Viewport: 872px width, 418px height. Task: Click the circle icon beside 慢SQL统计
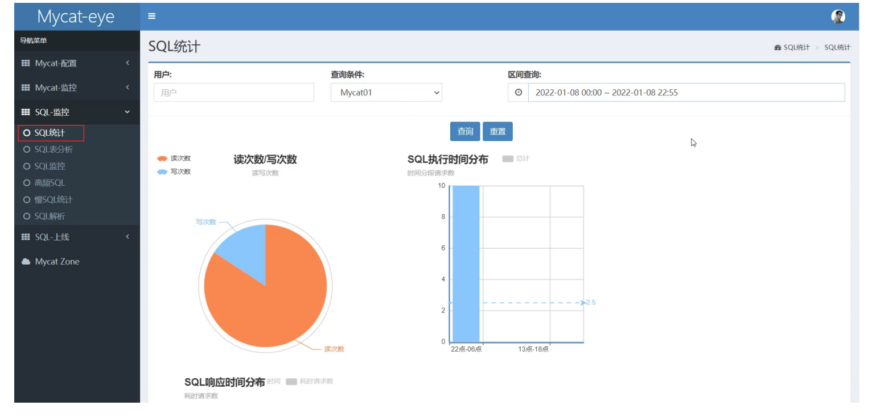pos(26,199)
